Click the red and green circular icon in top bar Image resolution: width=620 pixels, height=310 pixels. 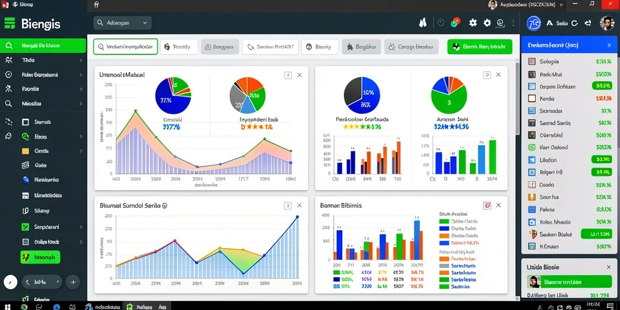pos(455,22)
